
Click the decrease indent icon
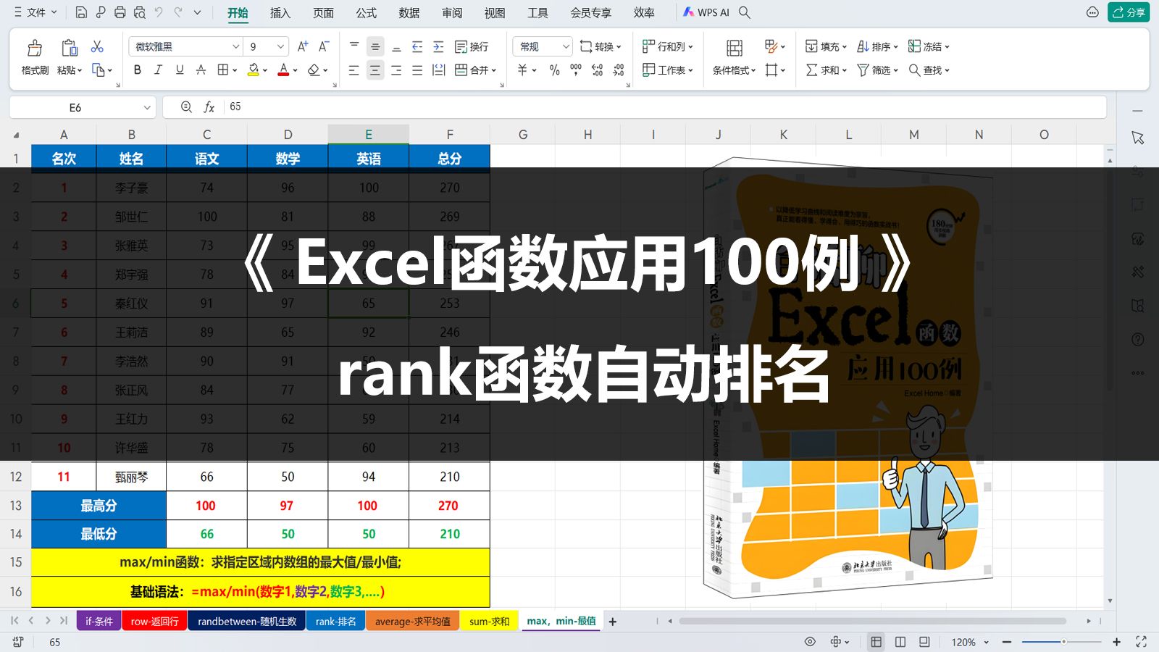coord(417,46)
